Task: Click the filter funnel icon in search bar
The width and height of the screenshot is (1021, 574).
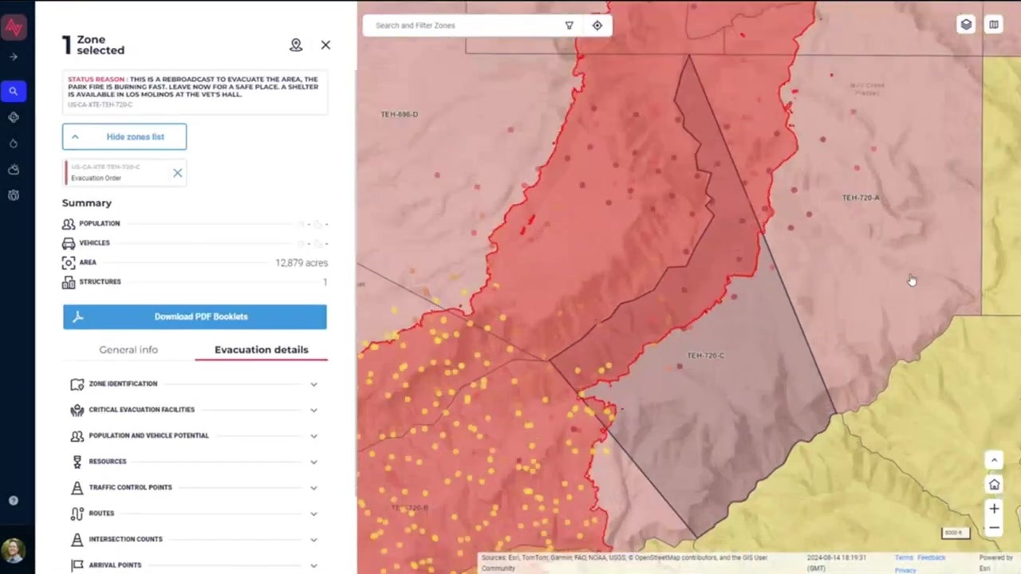Action: [x=569, y=26]
